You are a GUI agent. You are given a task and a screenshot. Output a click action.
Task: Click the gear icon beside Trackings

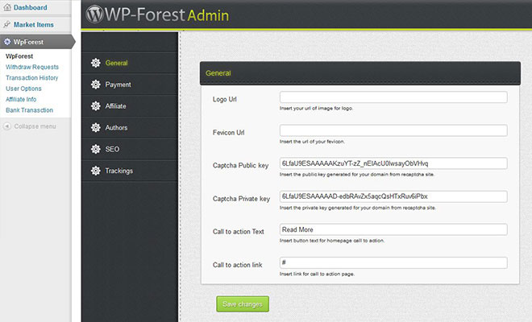[x=96, y=171]
